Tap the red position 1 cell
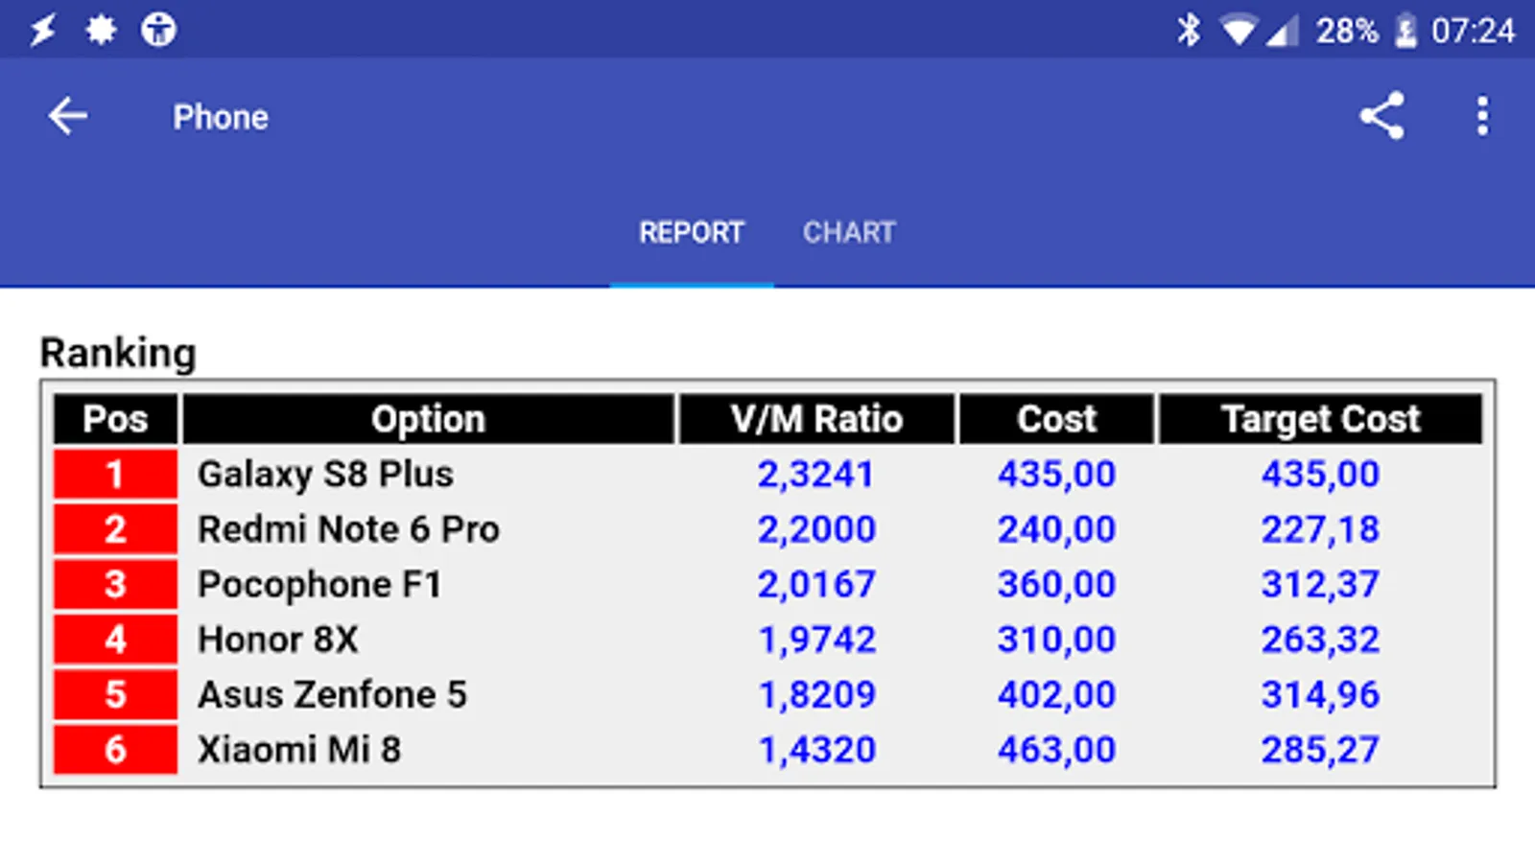Viewport: 1535px width, 863px height. coord(115,474)
